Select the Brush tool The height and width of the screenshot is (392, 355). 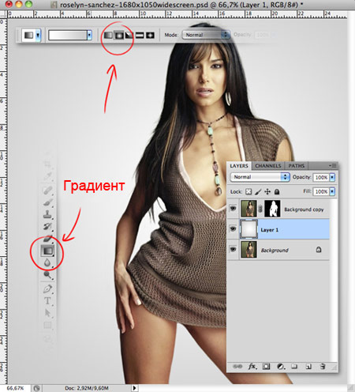47,202
